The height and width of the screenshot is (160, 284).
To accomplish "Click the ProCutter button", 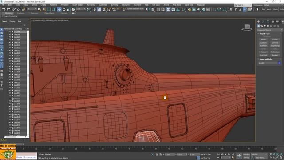I will tap(264, 55).
